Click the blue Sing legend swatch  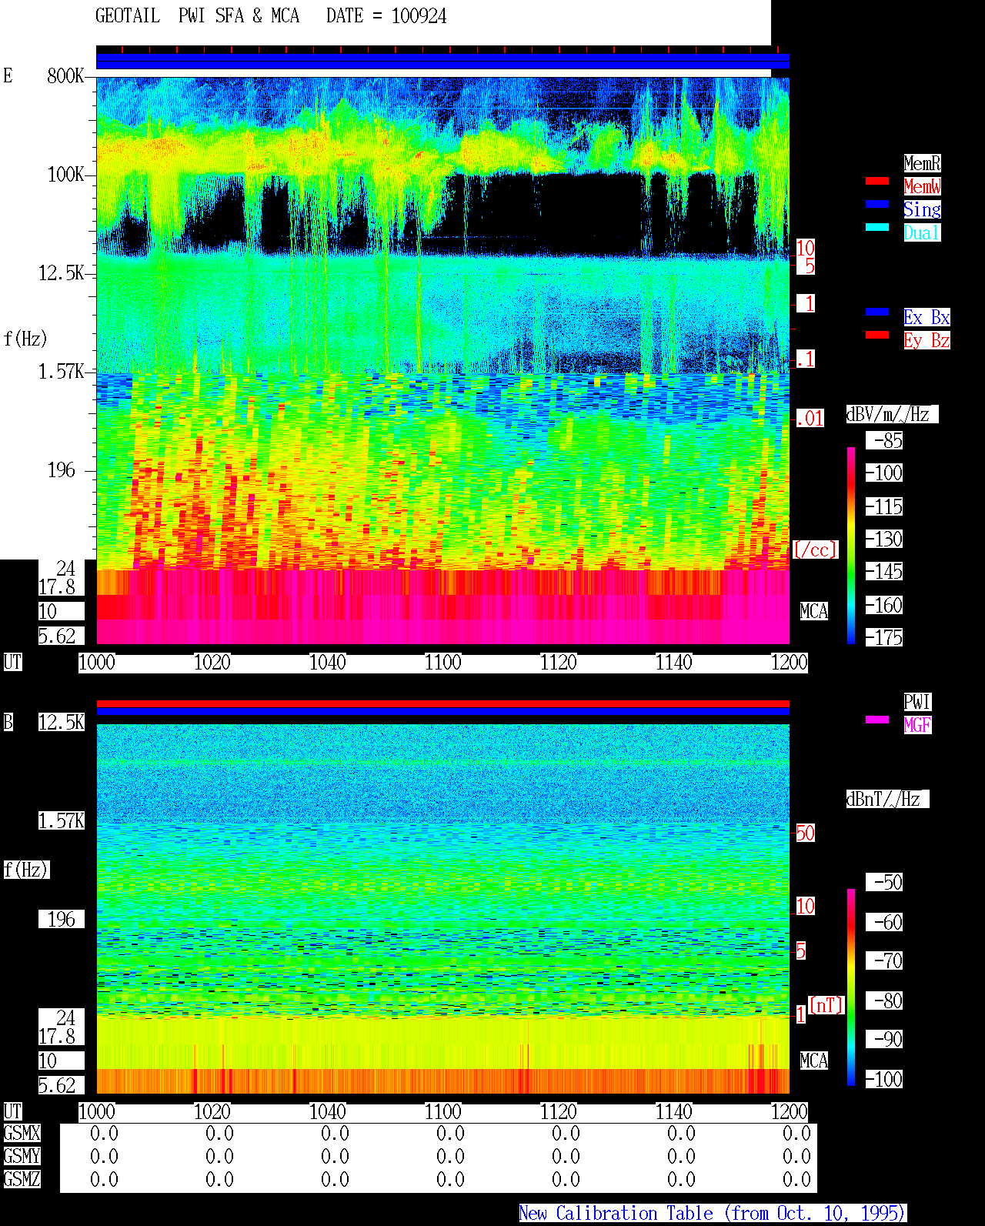pyautogui.click(x=877, y=204)
